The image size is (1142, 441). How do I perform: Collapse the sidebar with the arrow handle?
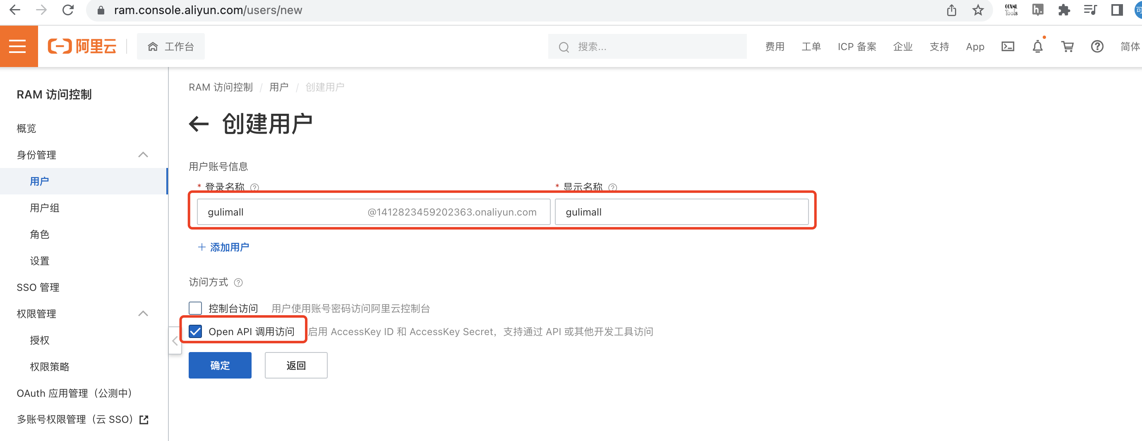175,340
